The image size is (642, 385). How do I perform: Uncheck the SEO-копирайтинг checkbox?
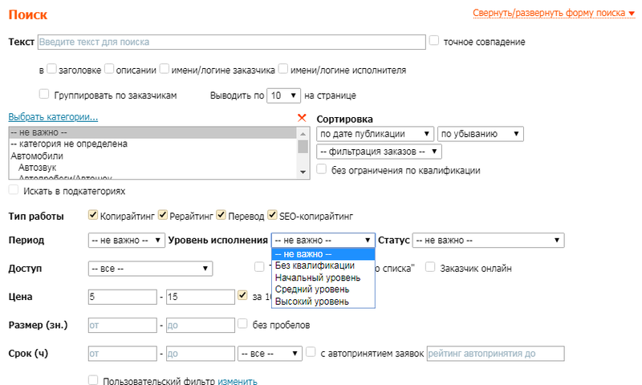click(272, 215)
